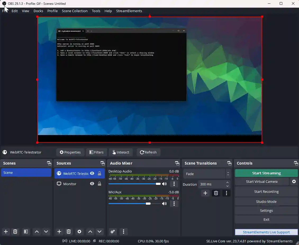The height and width of the screenshot is (245, 299).
Task: Toggle the lock on WebRTC-Telestrator source
Action: pos(99,173)
